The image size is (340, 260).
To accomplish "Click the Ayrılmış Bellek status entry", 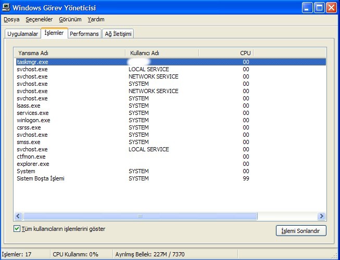I will click(x=150, y=254).
